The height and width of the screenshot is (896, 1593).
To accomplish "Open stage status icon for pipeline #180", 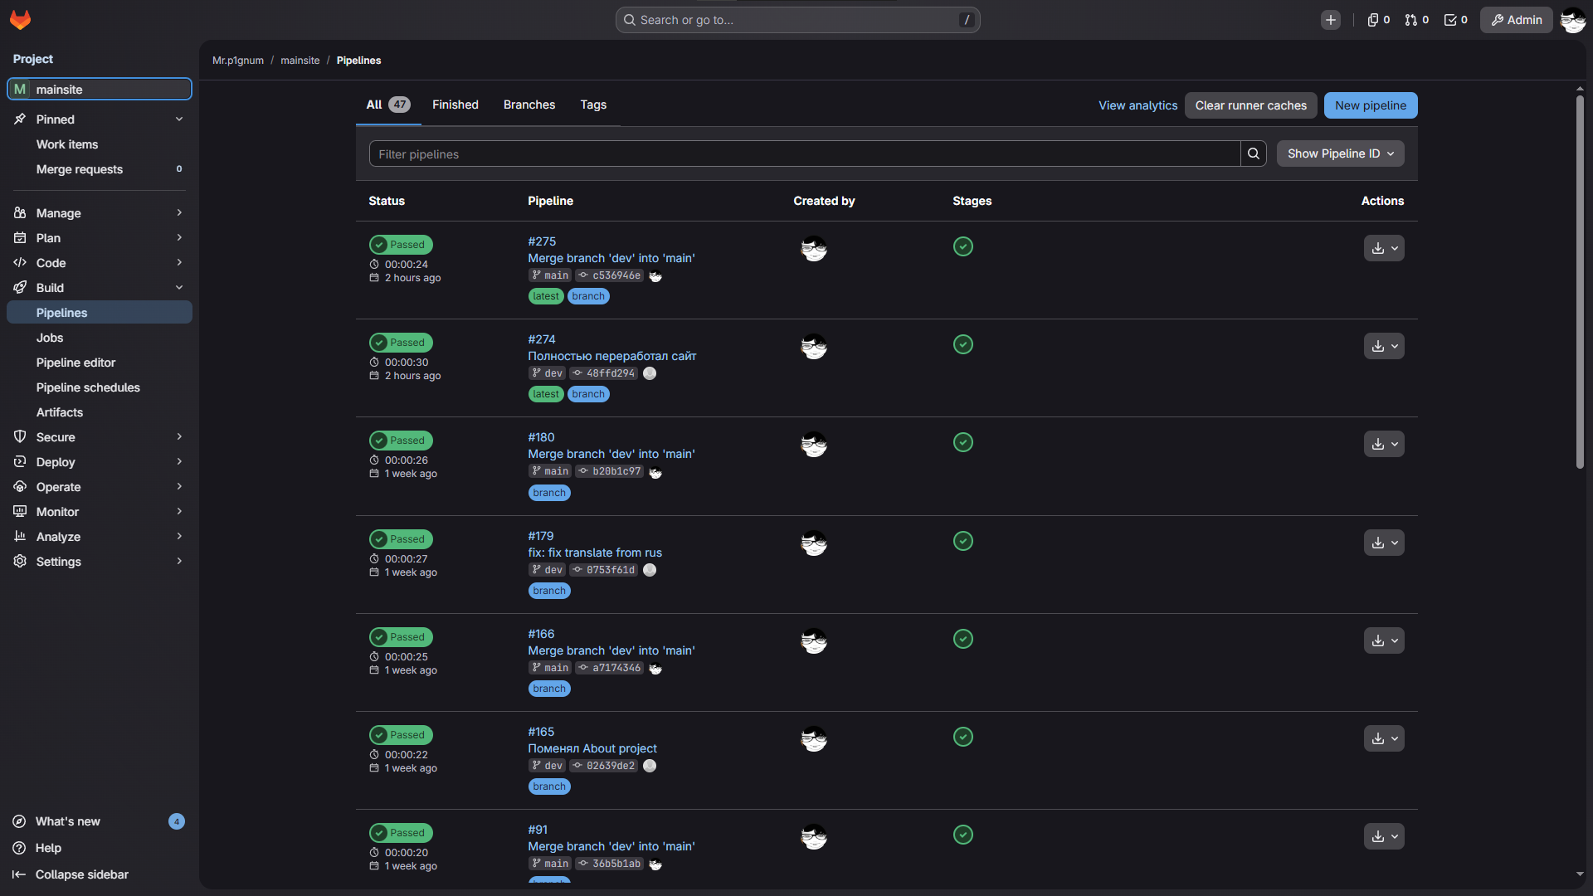I will point(963,442).
